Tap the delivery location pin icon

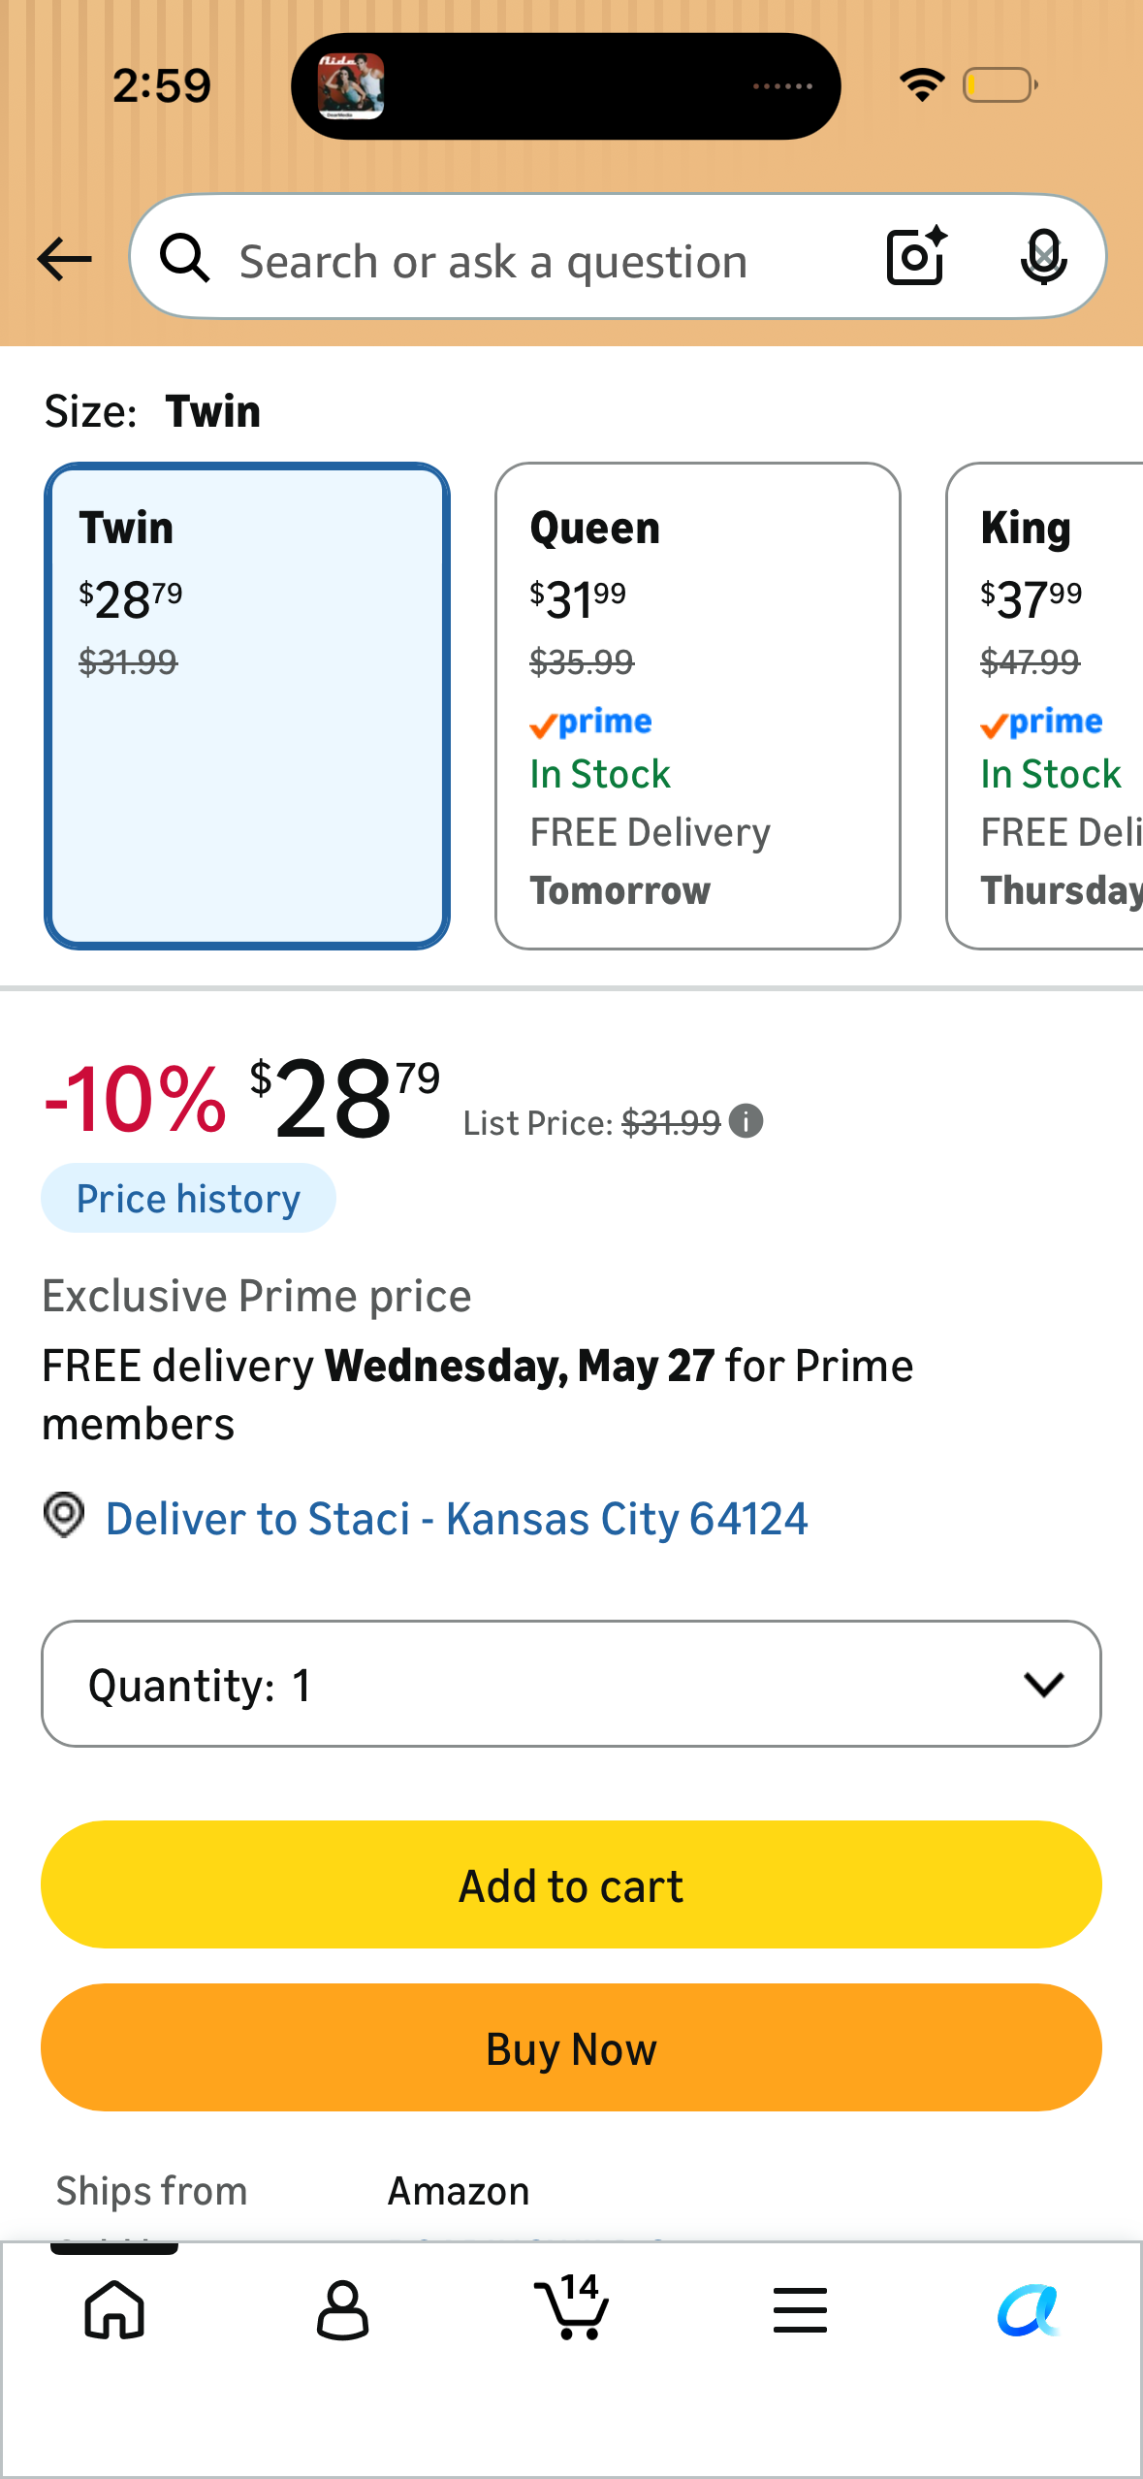[x=64, y=1515]
